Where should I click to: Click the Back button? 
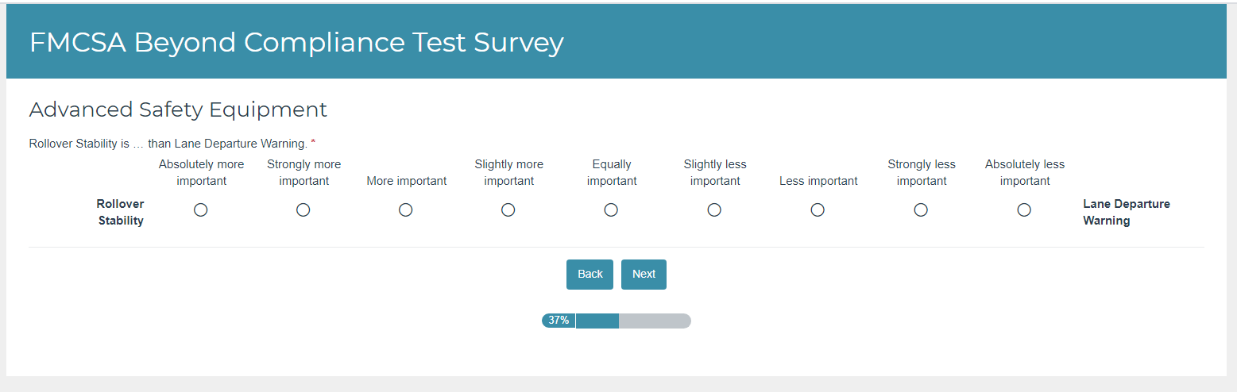590,275
